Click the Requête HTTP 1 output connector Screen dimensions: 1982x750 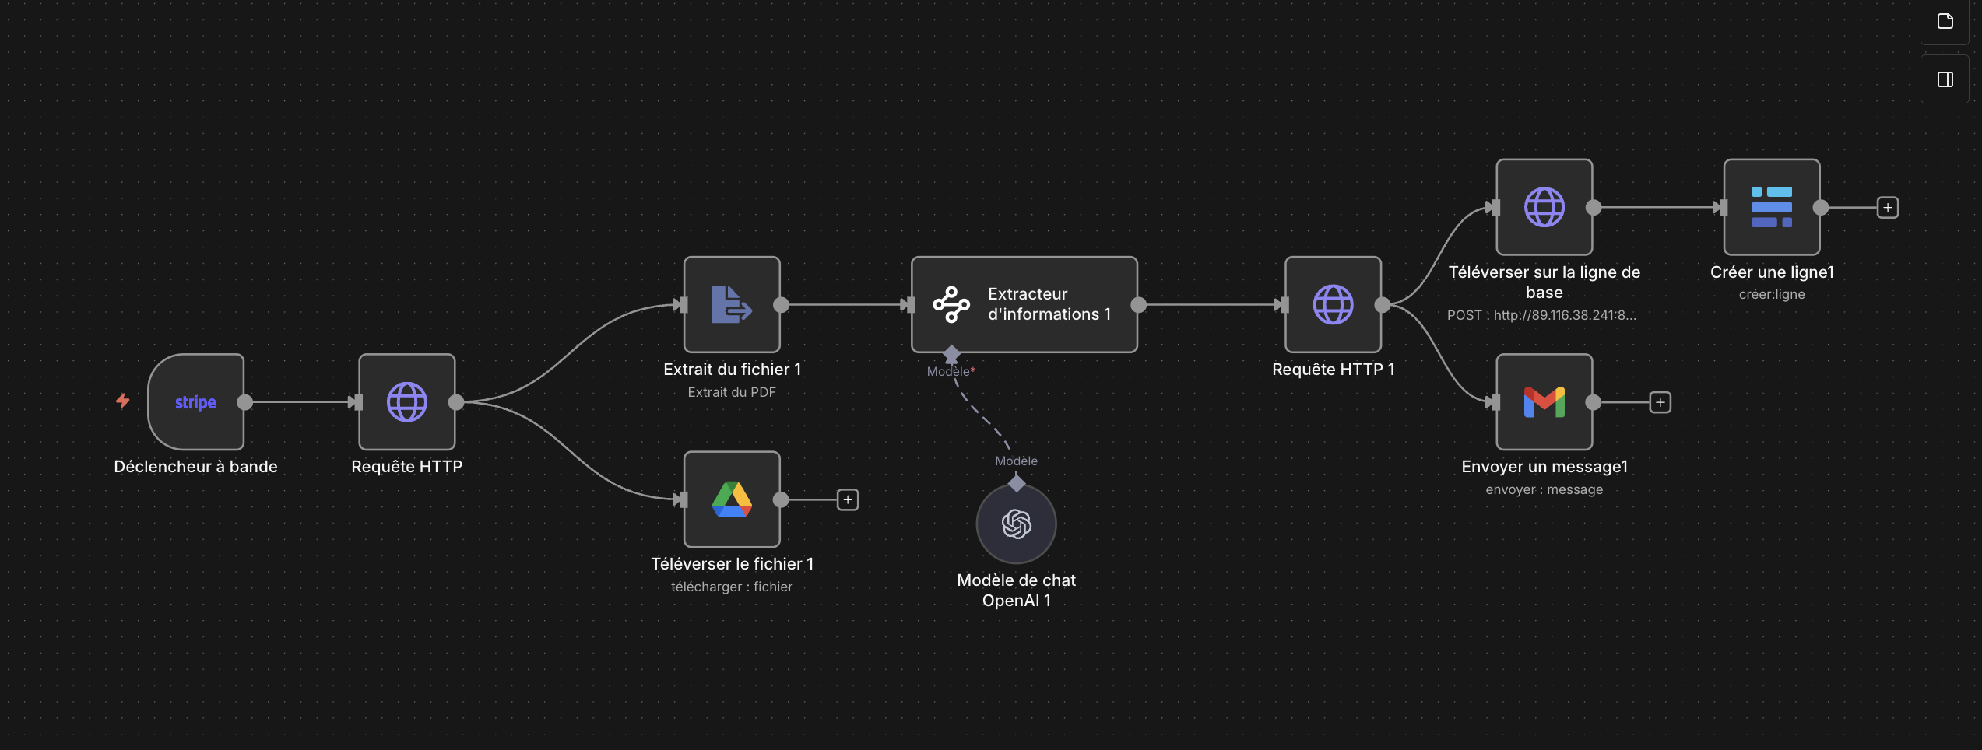pos(1383,305)
